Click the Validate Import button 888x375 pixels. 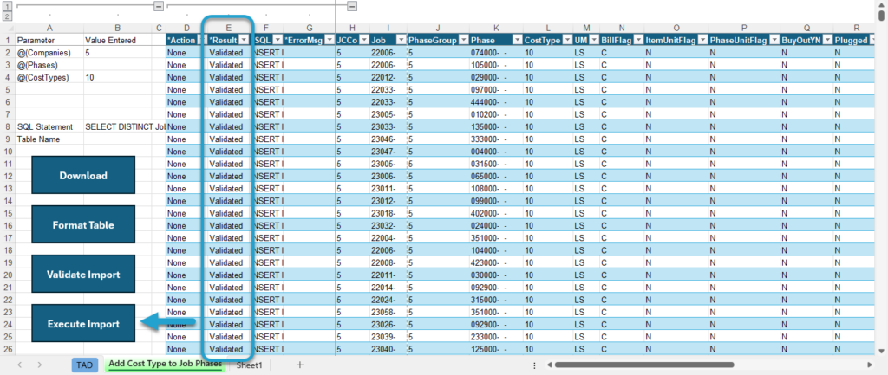point(83,275)
